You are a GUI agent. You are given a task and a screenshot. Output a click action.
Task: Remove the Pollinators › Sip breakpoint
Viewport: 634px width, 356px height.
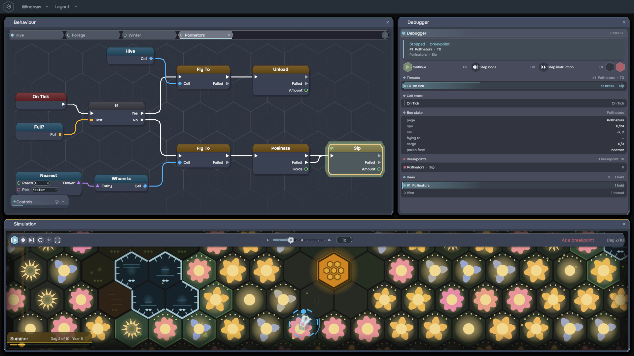pyautogui.click(x=623, y=167)
